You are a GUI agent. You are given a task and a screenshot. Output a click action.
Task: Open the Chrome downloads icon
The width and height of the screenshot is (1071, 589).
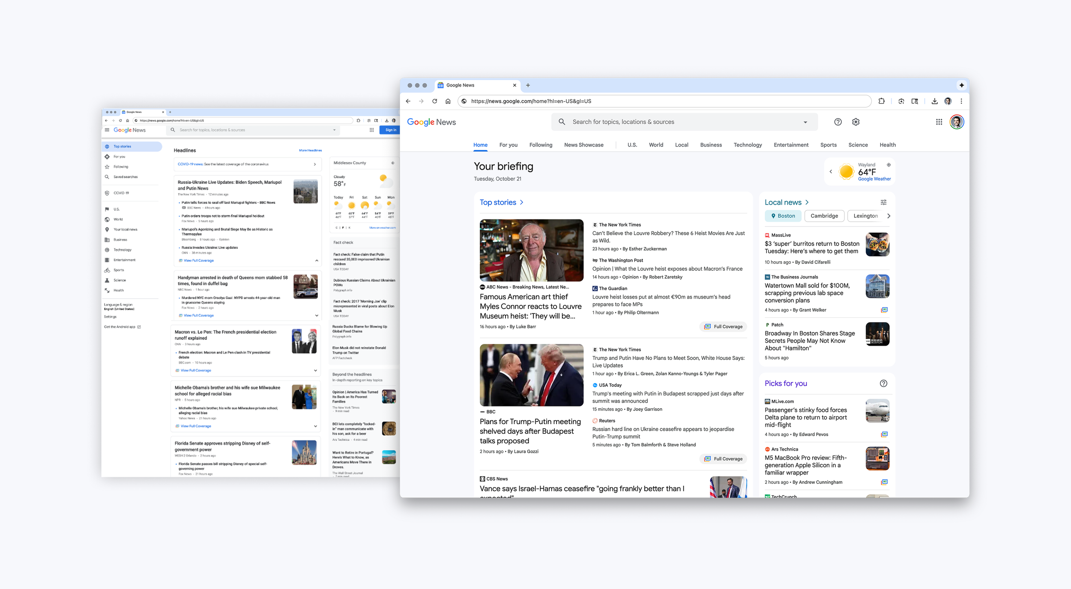(934, 101)
